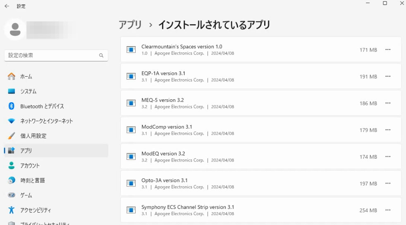406x225 pixels.
Task: Open ネットワークとインターネット settings
Action: (x=56, y=121)
